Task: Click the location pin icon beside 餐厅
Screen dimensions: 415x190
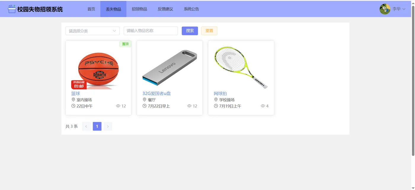Action: point(145,100)
